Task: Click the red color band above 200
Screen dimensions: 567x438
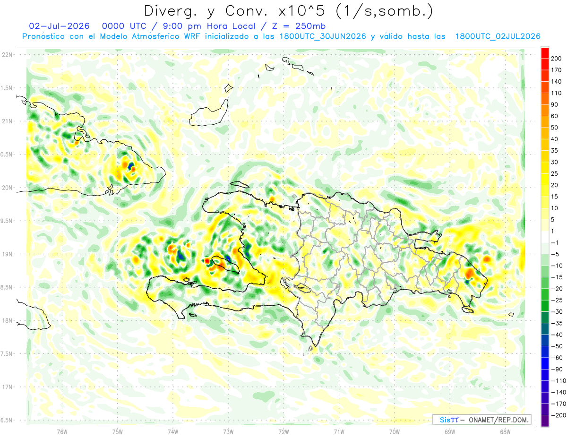Action: tap(545, 53)
